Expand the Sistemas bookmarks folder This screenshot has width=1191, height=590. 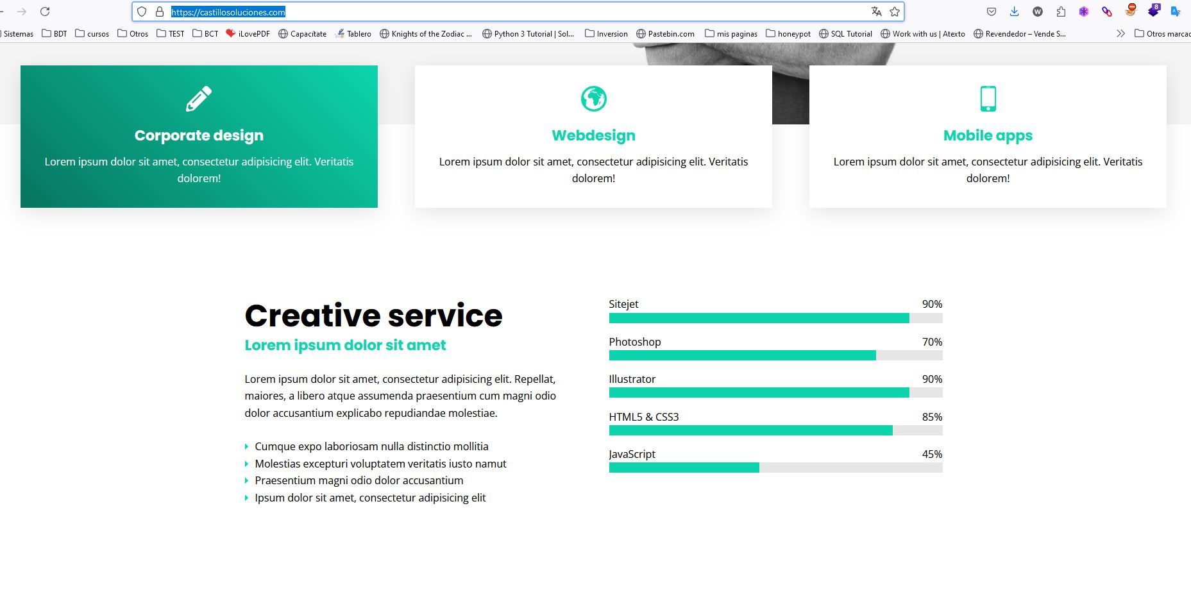(x=17, y=33)
